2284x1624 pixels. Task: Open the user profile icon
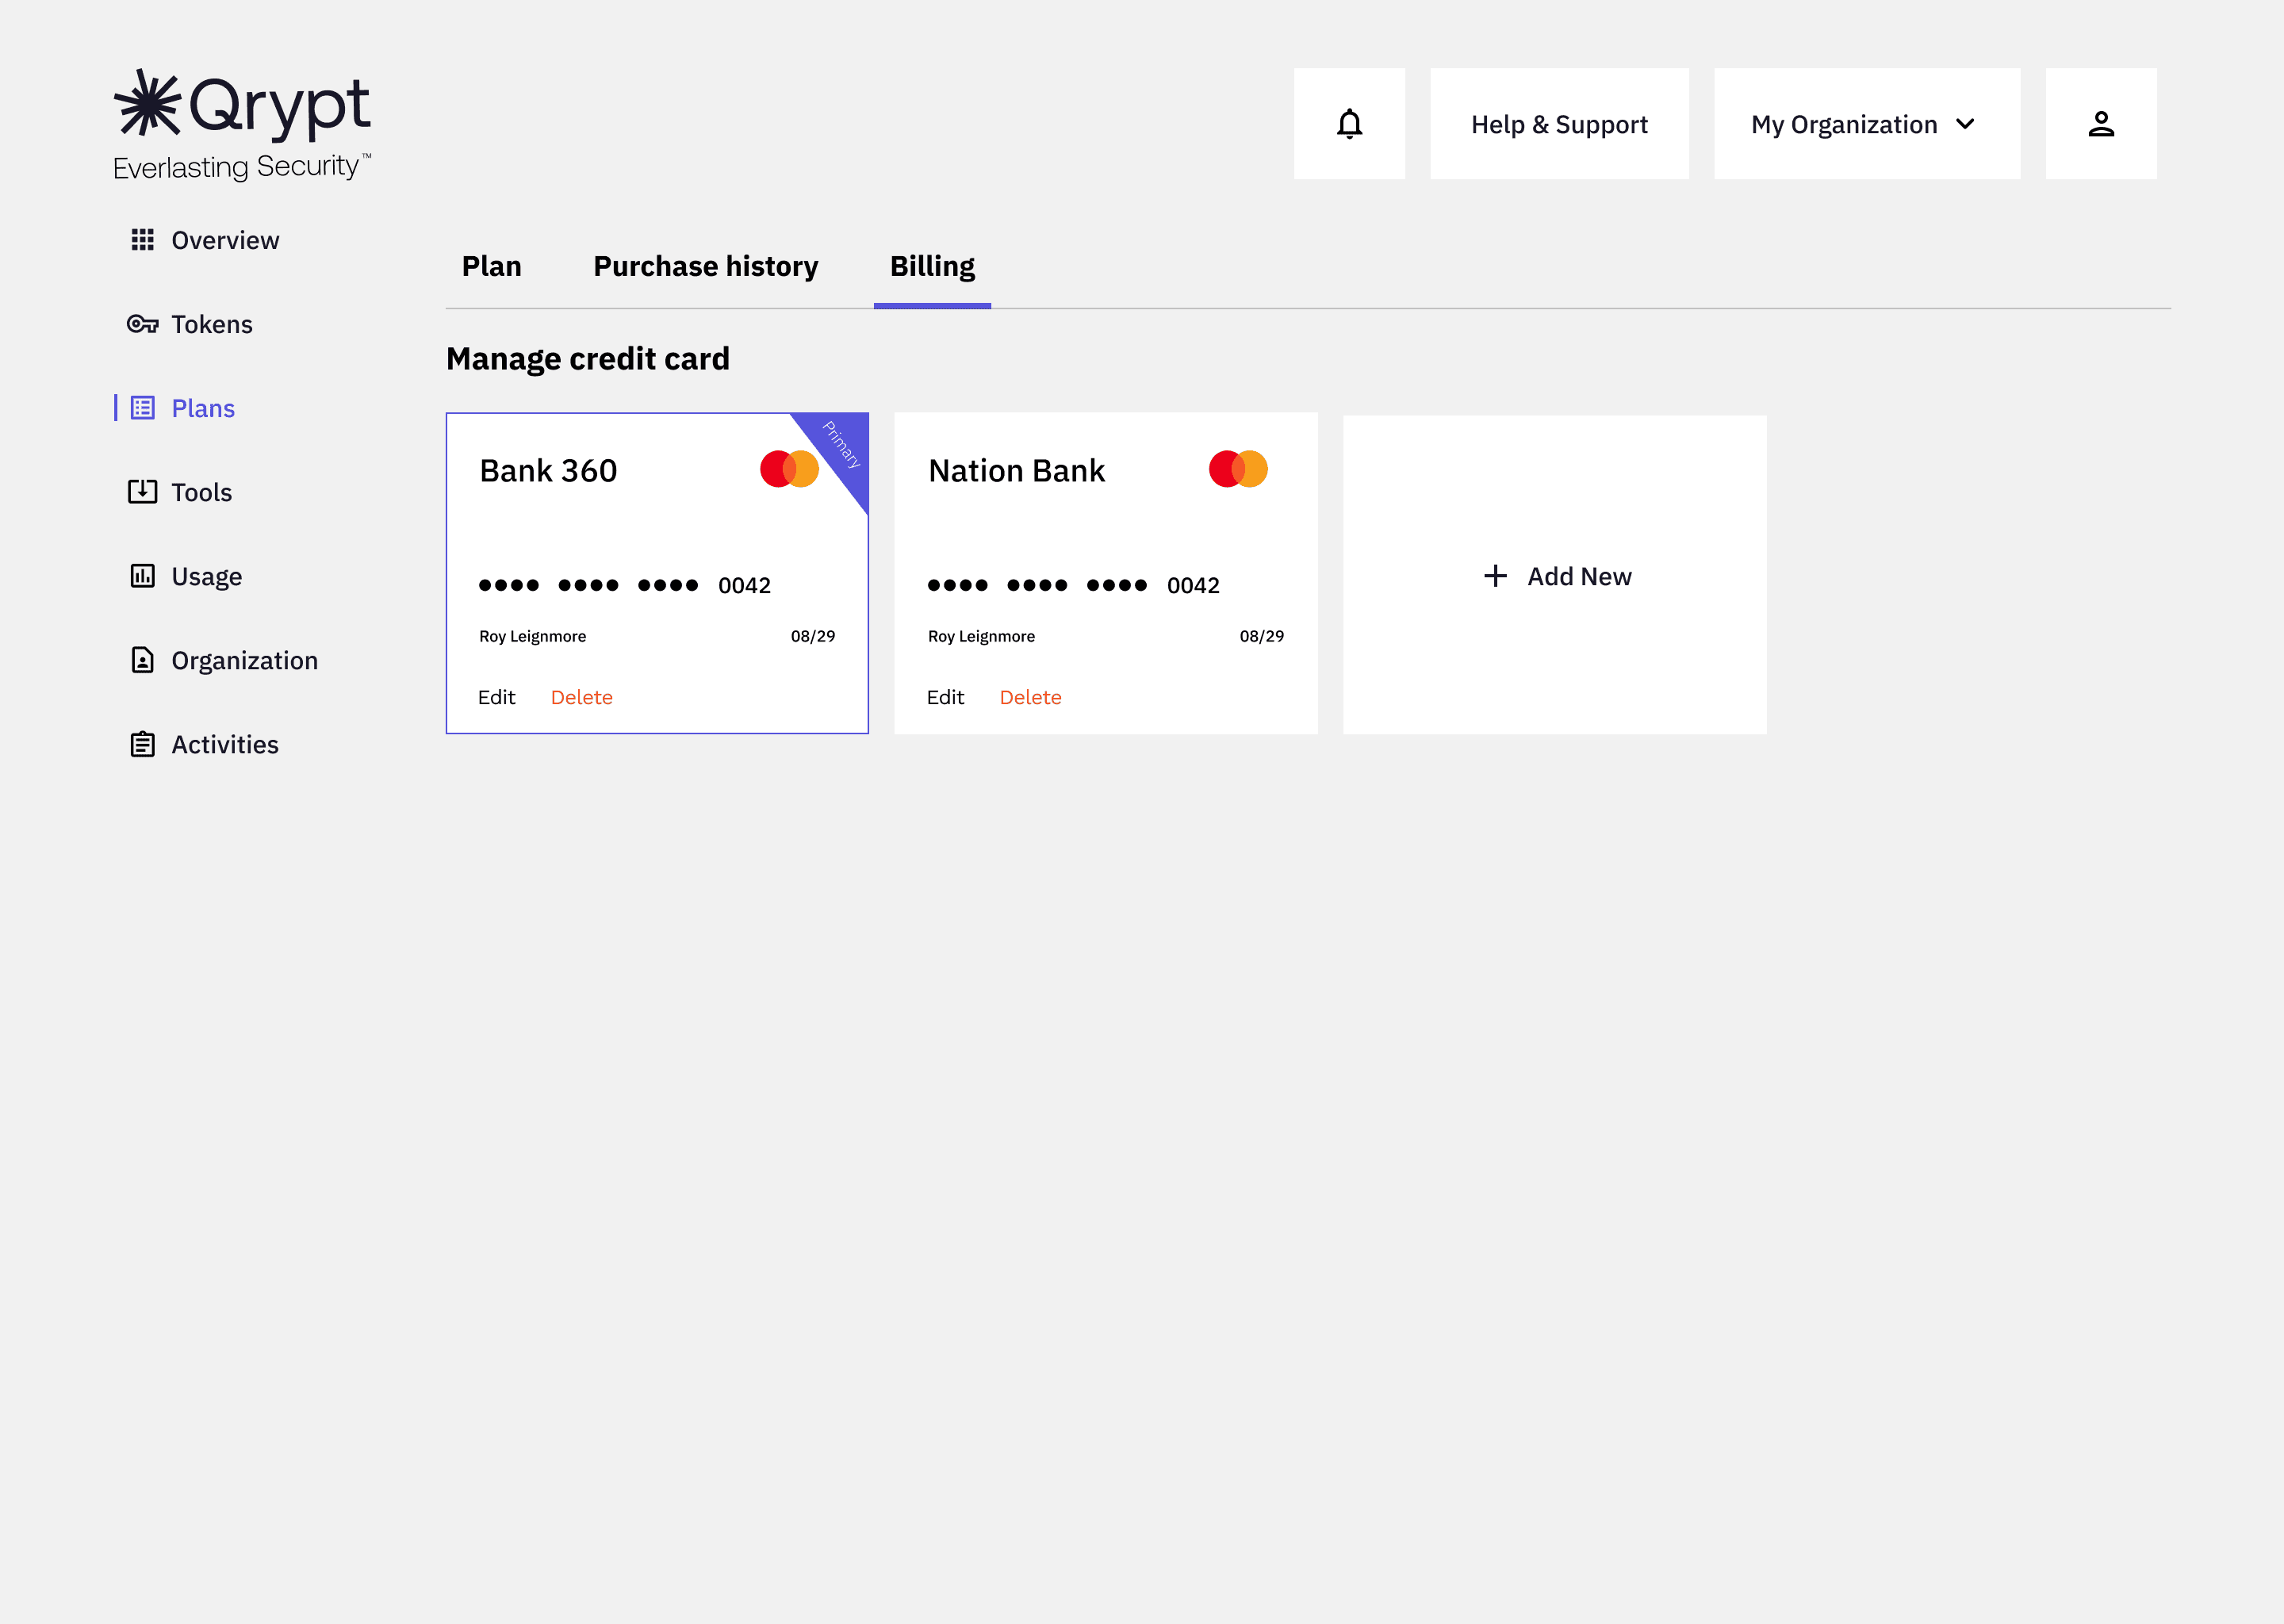[x=2100, y=124]
